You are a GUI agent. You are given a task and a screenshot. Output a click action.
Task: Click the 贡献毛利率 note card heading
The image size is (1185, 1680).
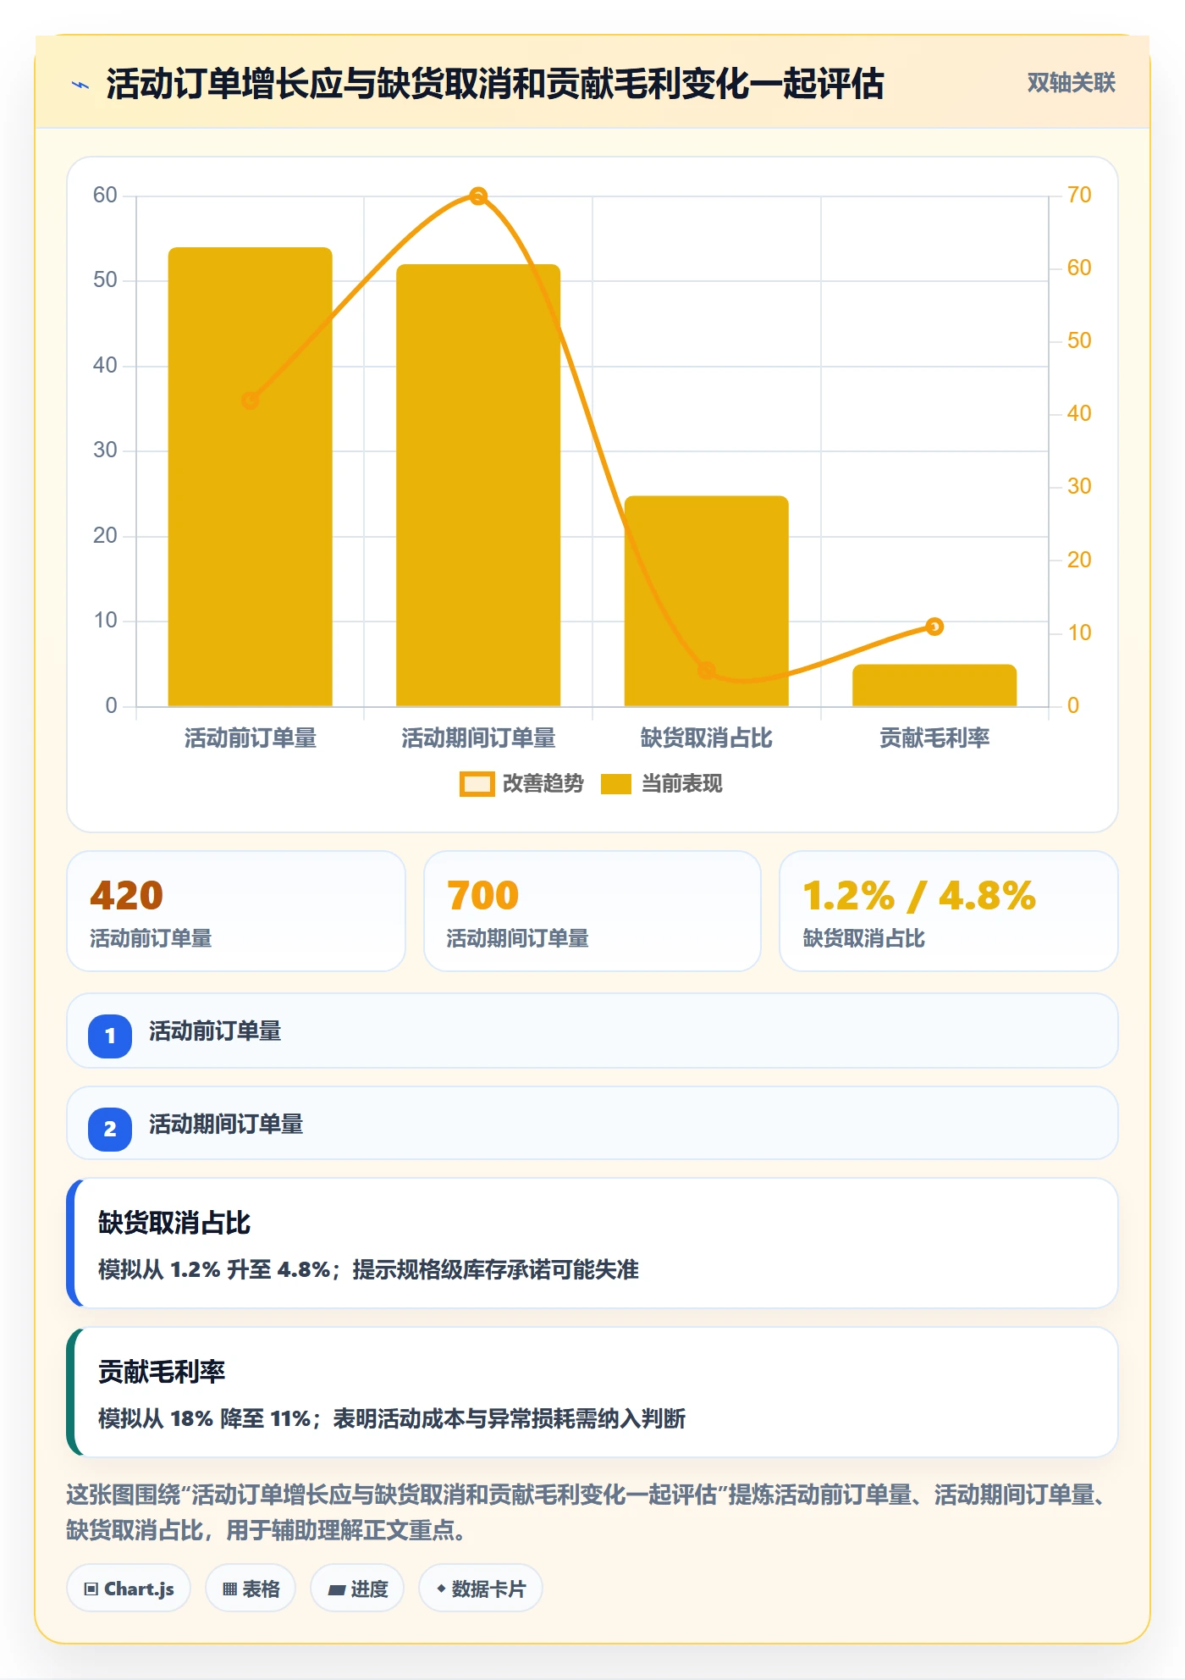162,1372
